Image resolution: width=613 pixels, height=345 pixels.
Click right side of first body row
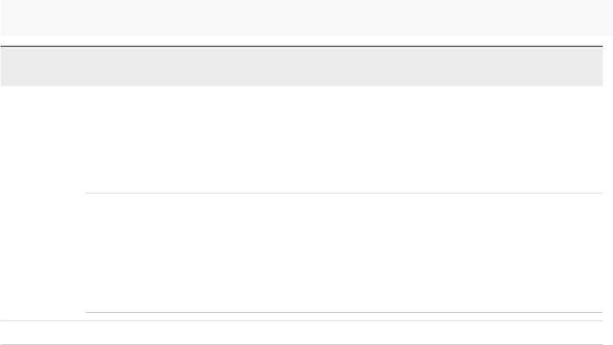(566, 139)
